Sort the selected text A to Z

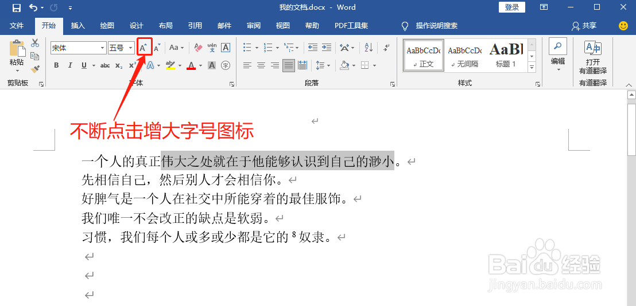(369, 48)
